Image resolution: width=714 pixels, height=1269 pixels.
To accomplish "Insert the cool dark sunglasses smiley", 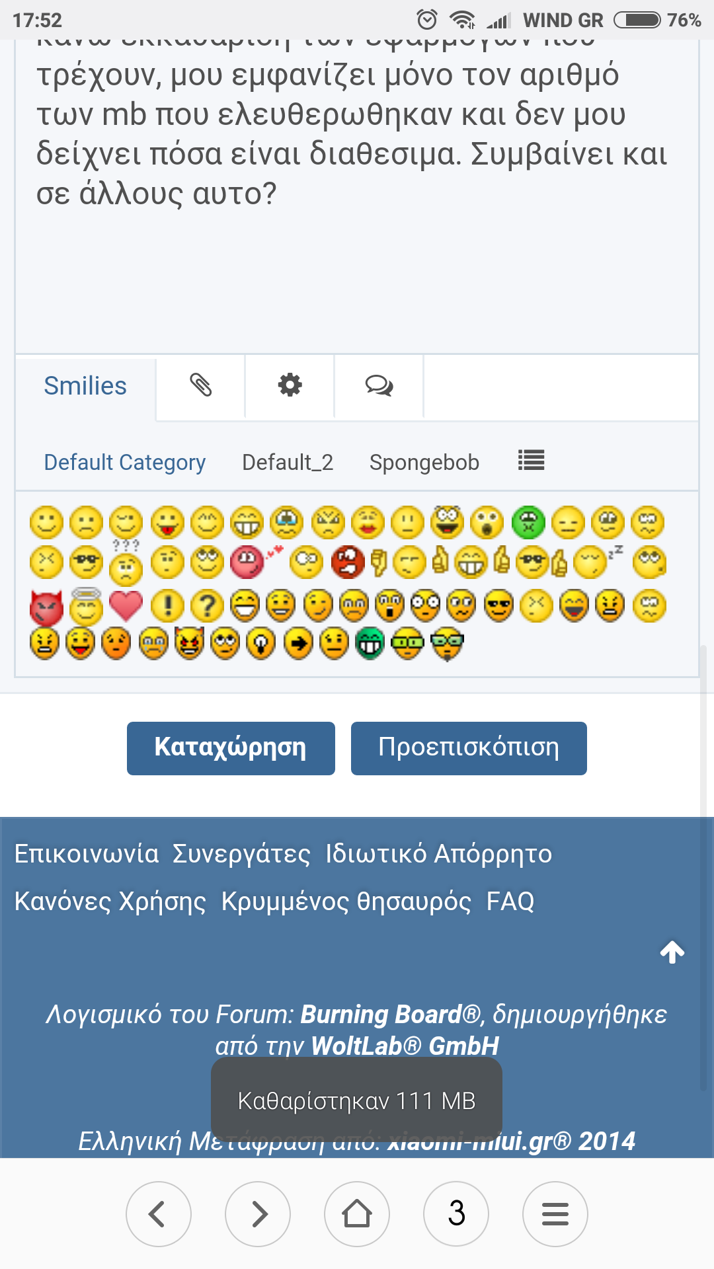I will click(x=498, y=605).
